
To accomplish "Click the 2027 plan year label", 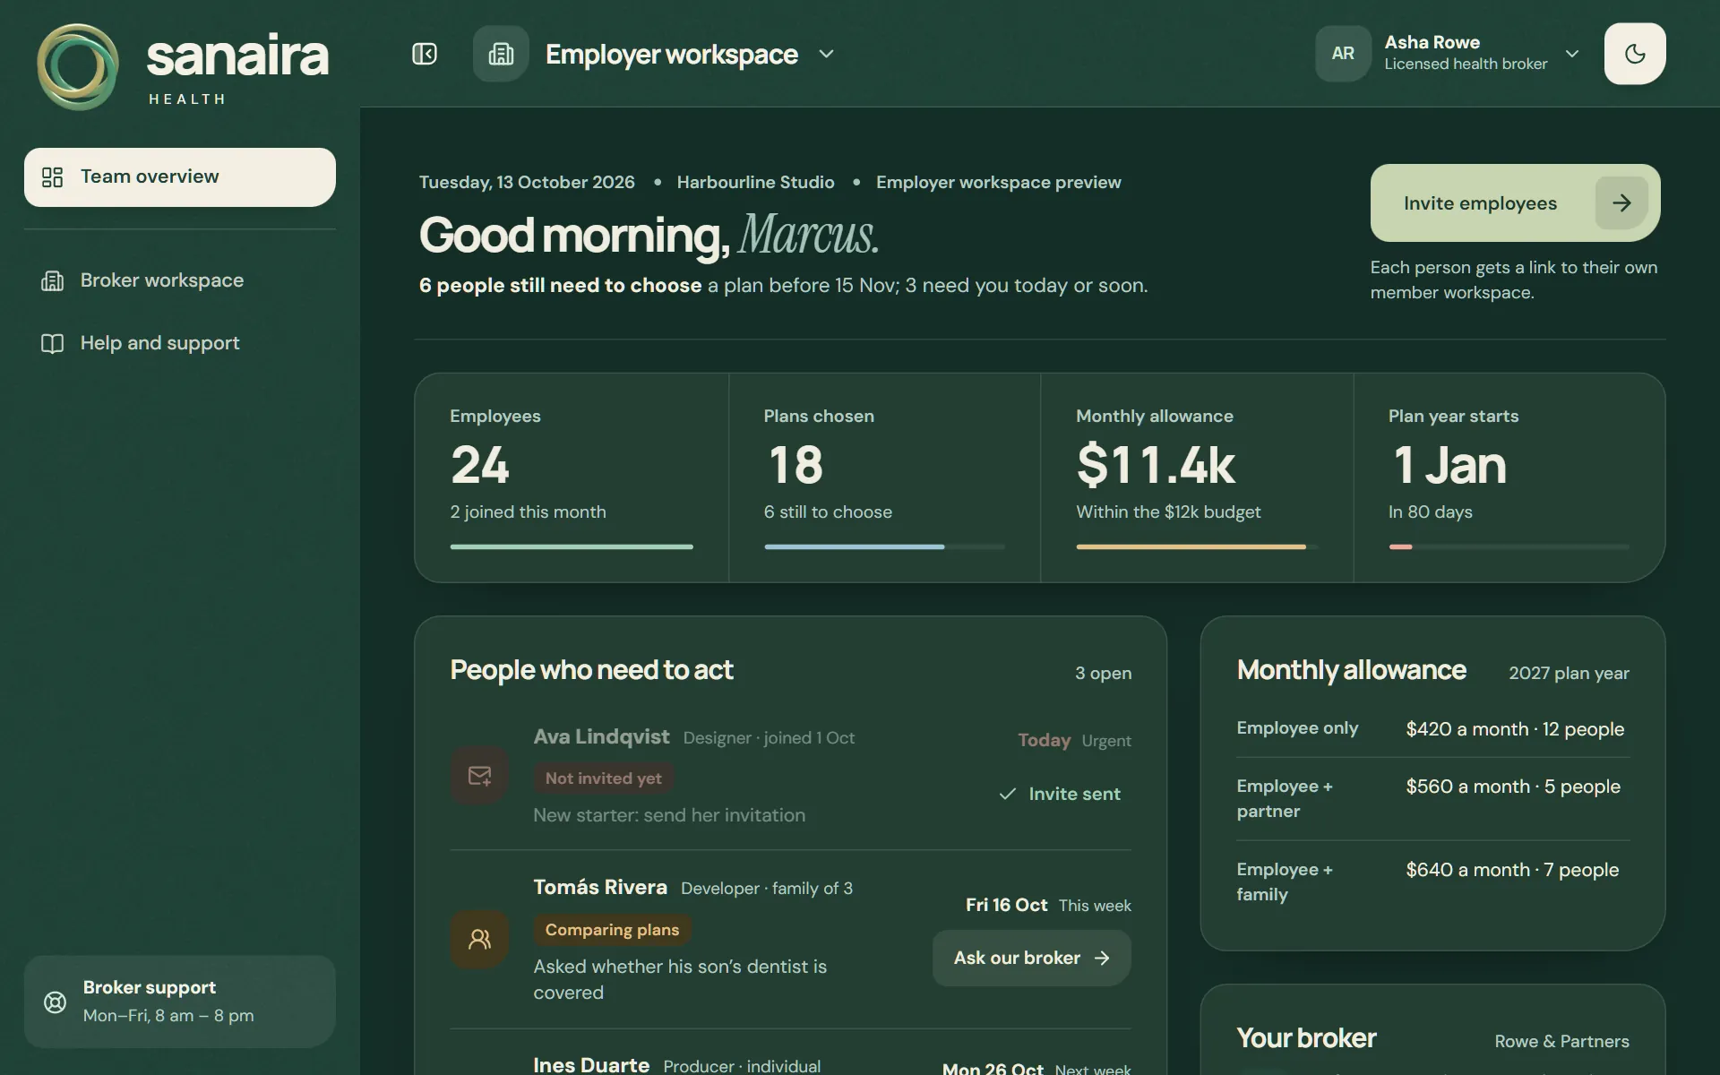I will click(1569, 673).
